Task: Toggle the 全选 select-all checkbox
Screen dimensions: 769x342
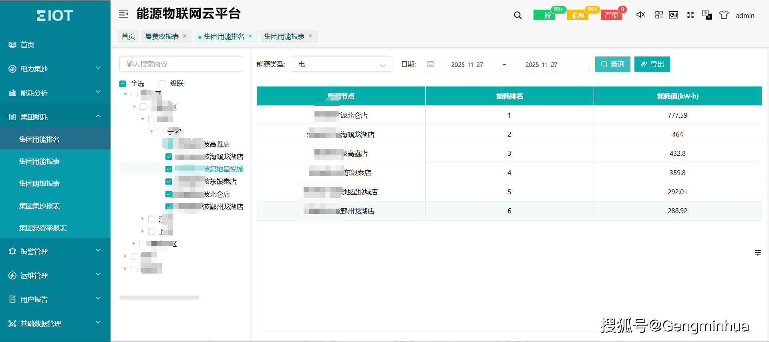Action: [x=123, y=84]
